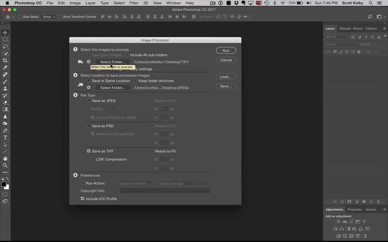Select the Clone Stamp tool
The image size is (388, 242).
click(5, 88)
